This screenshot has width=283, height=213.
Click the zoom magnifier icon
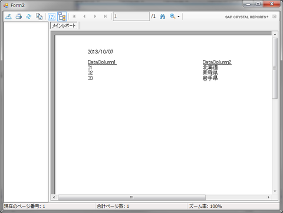point(173,16)
